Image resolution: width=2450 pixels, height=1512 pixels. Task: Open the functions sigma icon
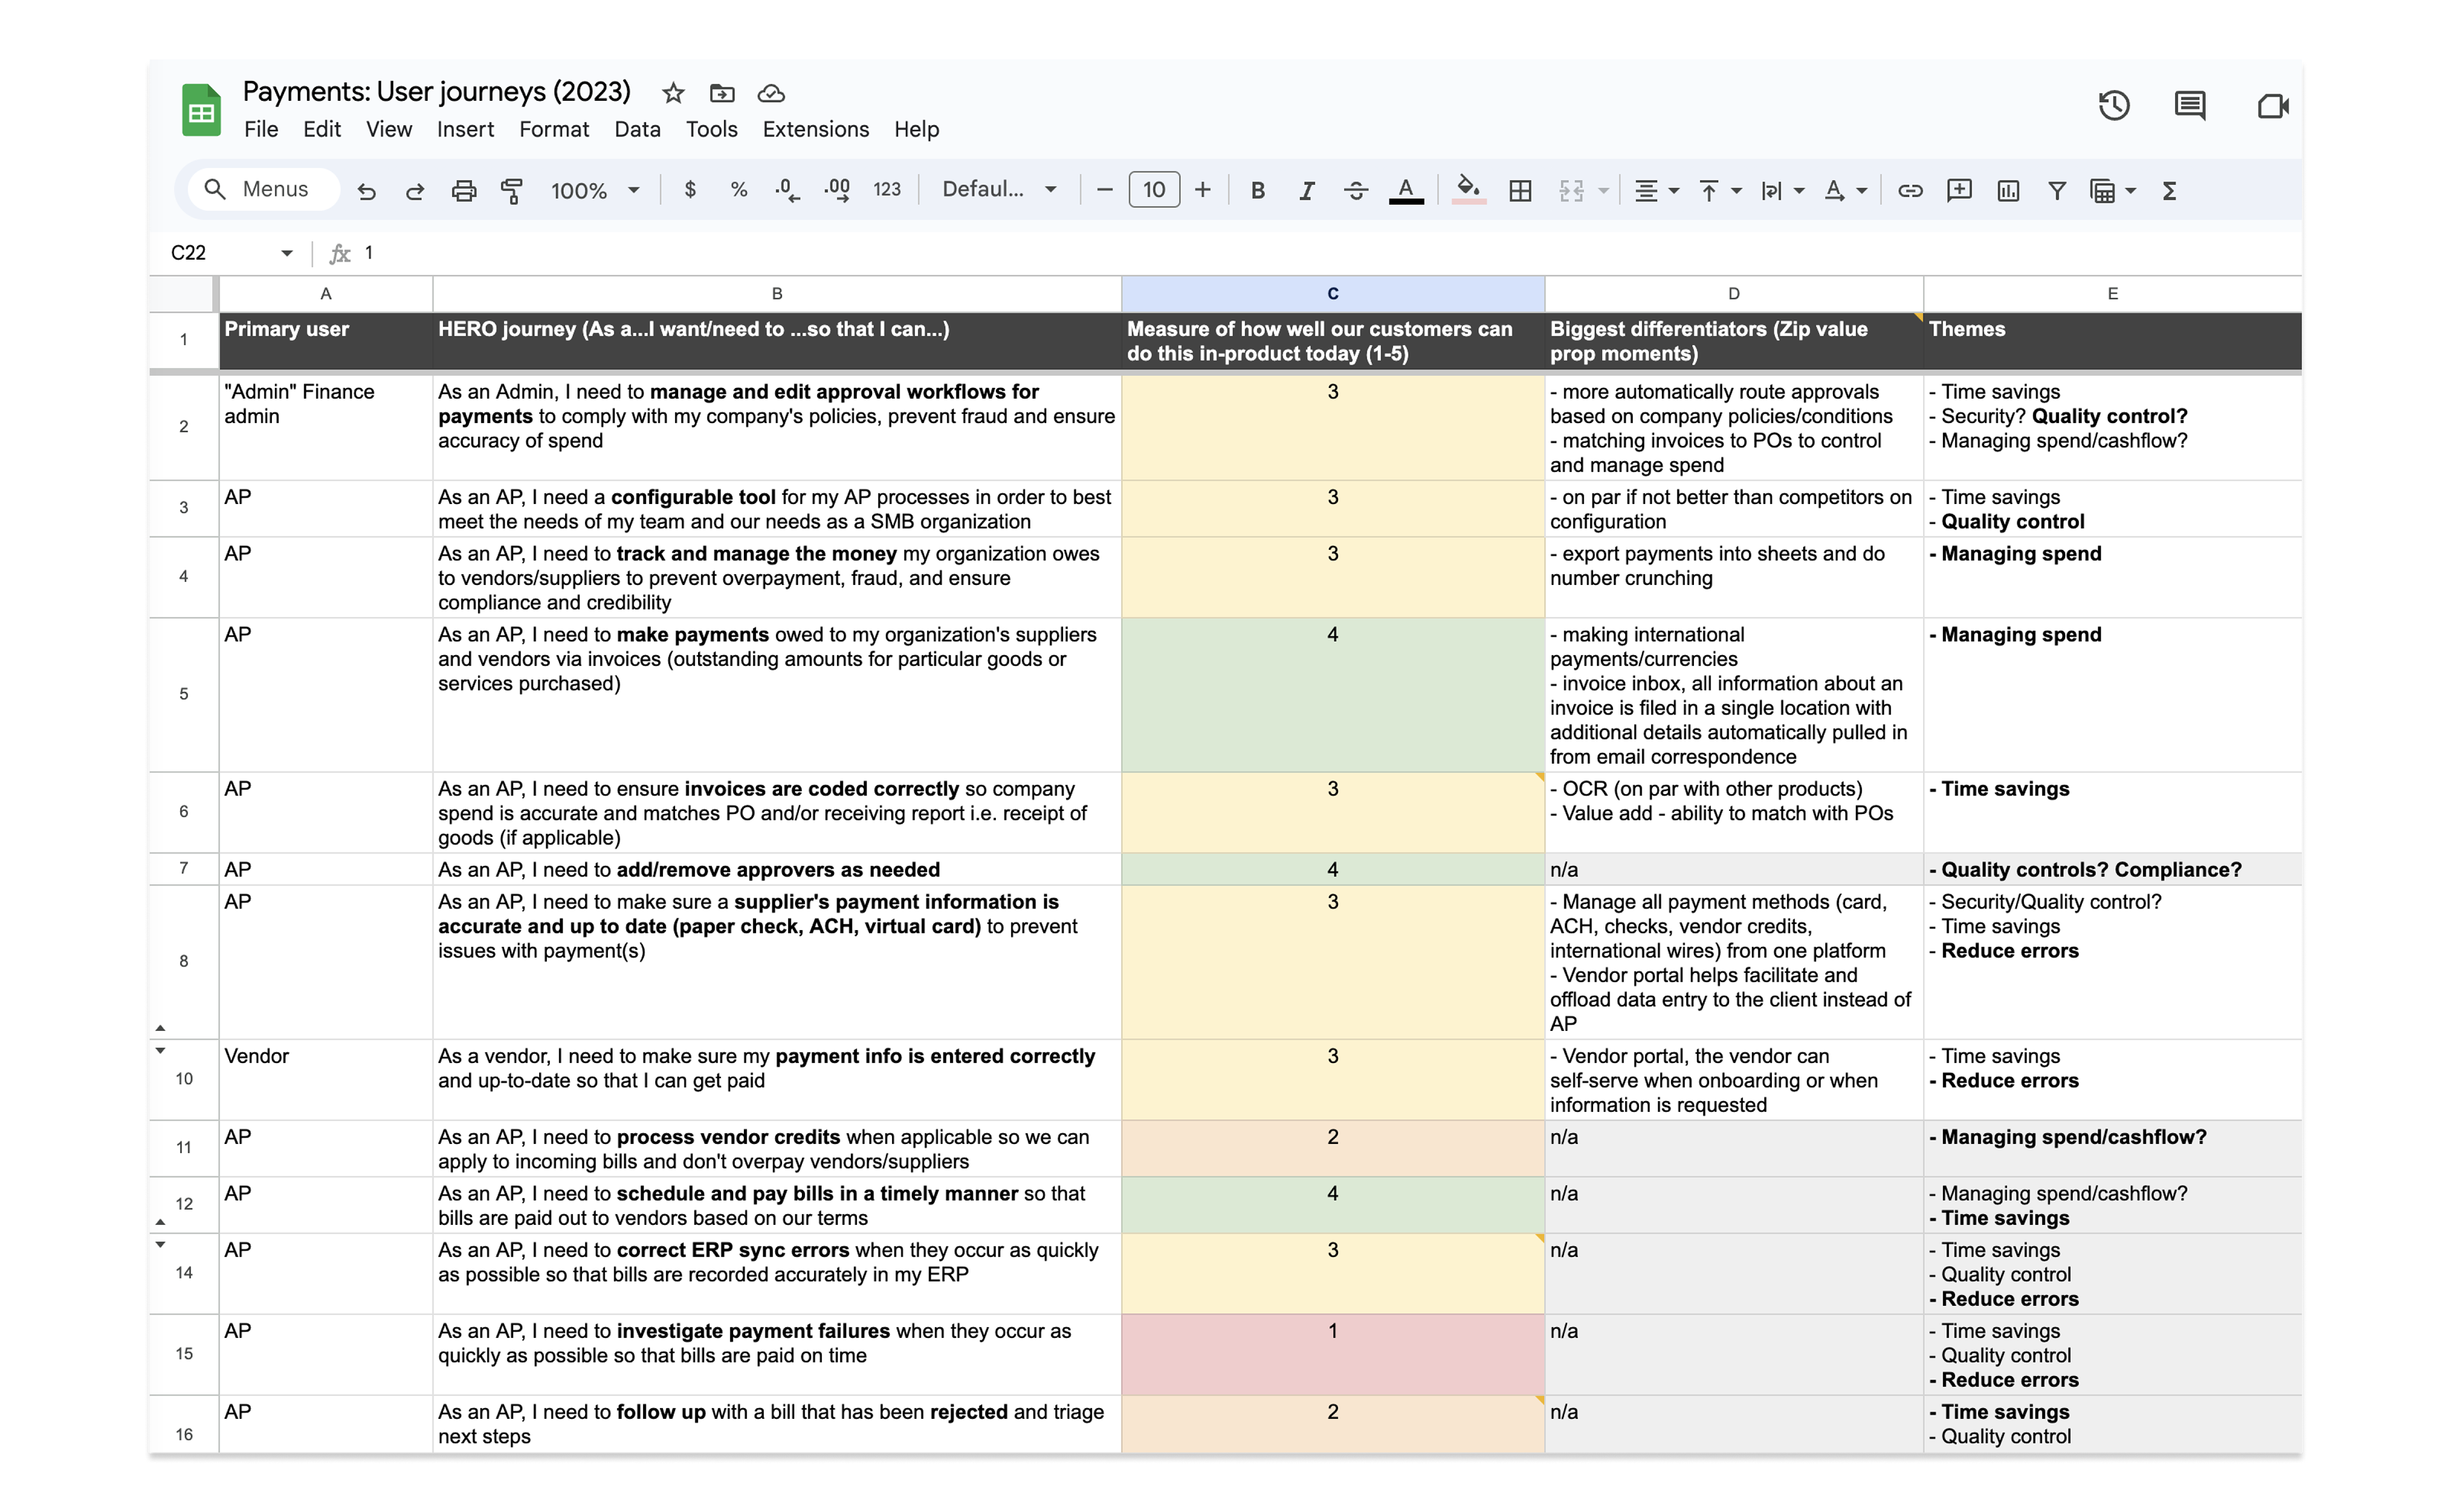[2169, 190]
